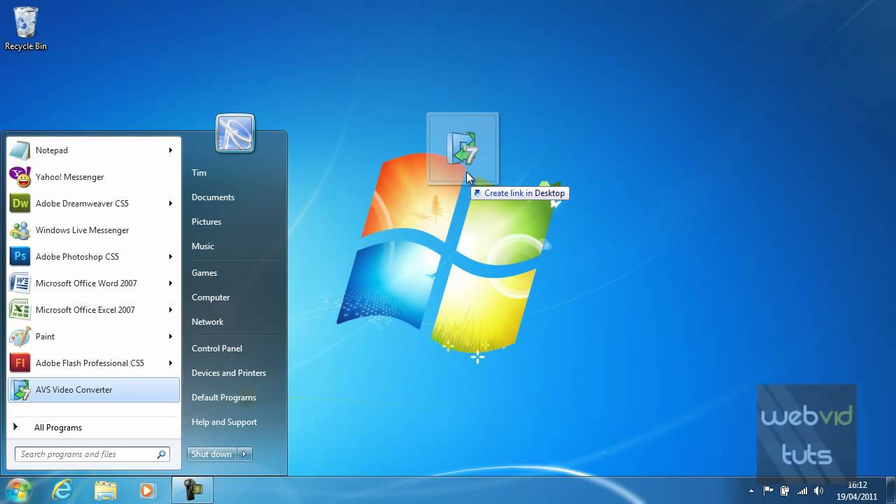Open Windows Media Player from the taskbar

click(147, 491)
